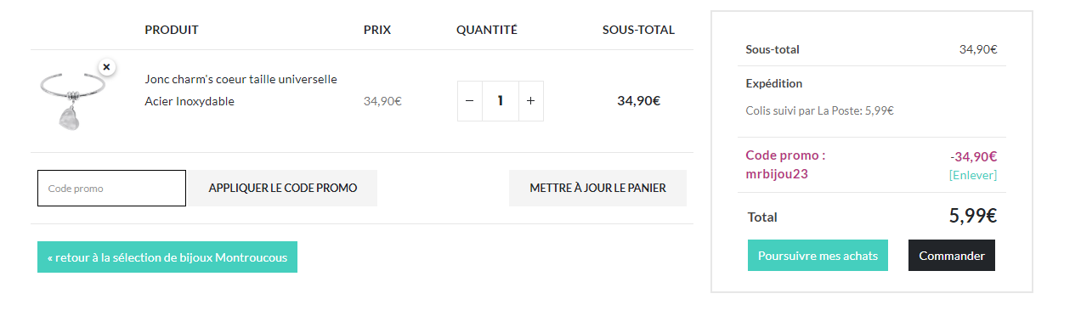The width and height of the screenshot is (1081, 316).
Task: Remove promo code via Enlever link
Action: point(973,175)
